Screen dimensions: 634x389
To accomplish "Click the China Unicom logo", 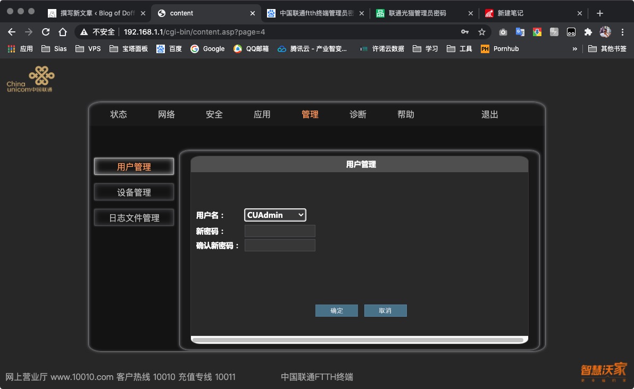I will tap(31, 79).
